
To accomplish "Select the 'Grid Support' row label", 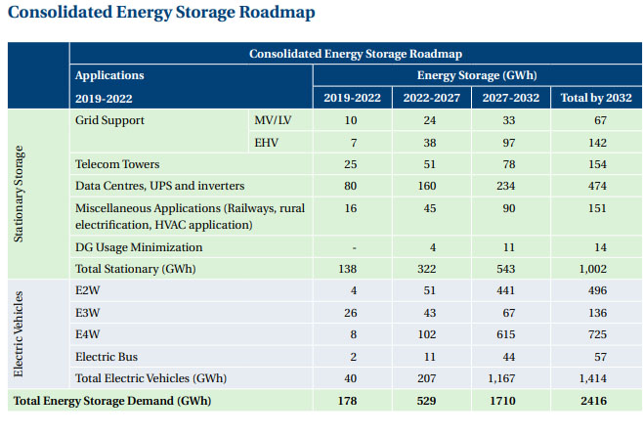I will click(109, 120).
